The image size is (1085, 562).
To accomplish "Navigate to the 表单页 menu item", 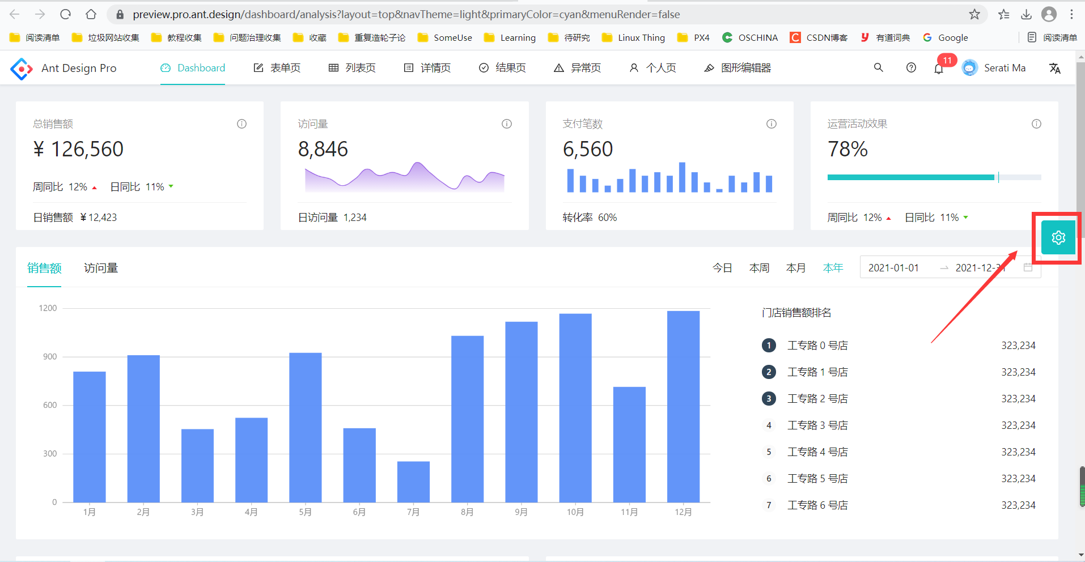I will [x=277, y=67].
